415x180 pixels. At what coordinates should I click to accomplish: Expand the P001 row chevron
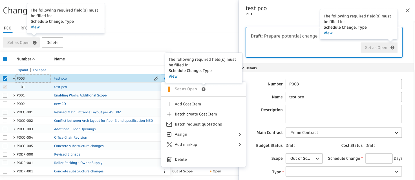[14, 95]
